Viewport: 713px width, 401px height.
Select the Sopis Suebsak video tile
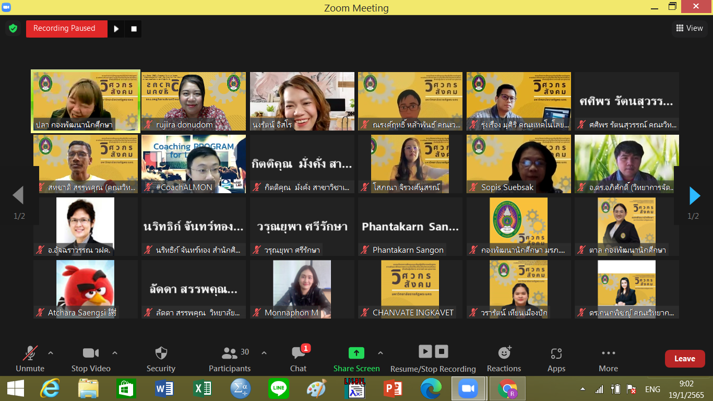(x=518, y=164)
